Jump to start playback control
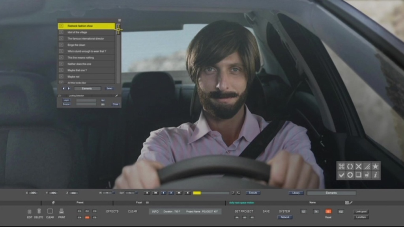 (147, 192)
